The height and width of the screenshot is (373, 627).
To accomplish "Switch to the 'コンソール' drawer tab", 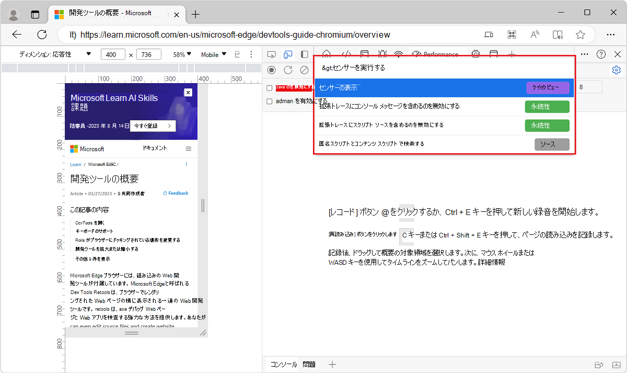I will pyautogui.click(x=284, y=365).
